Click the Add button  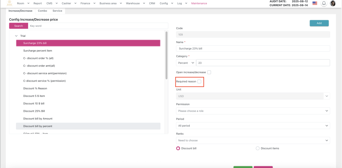(x=319, y=23)
